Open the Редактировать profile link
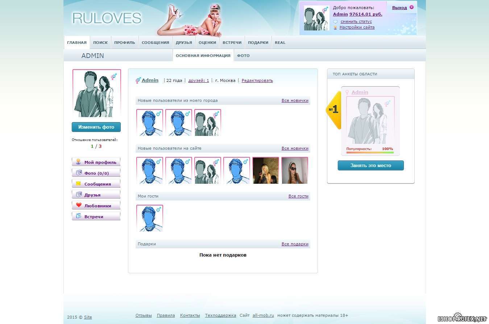Screen dimensions: 489x324 click(x=257, y=80)
